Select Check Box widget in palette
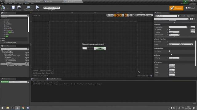Screen dimensions: 197x110 point(8,24)
